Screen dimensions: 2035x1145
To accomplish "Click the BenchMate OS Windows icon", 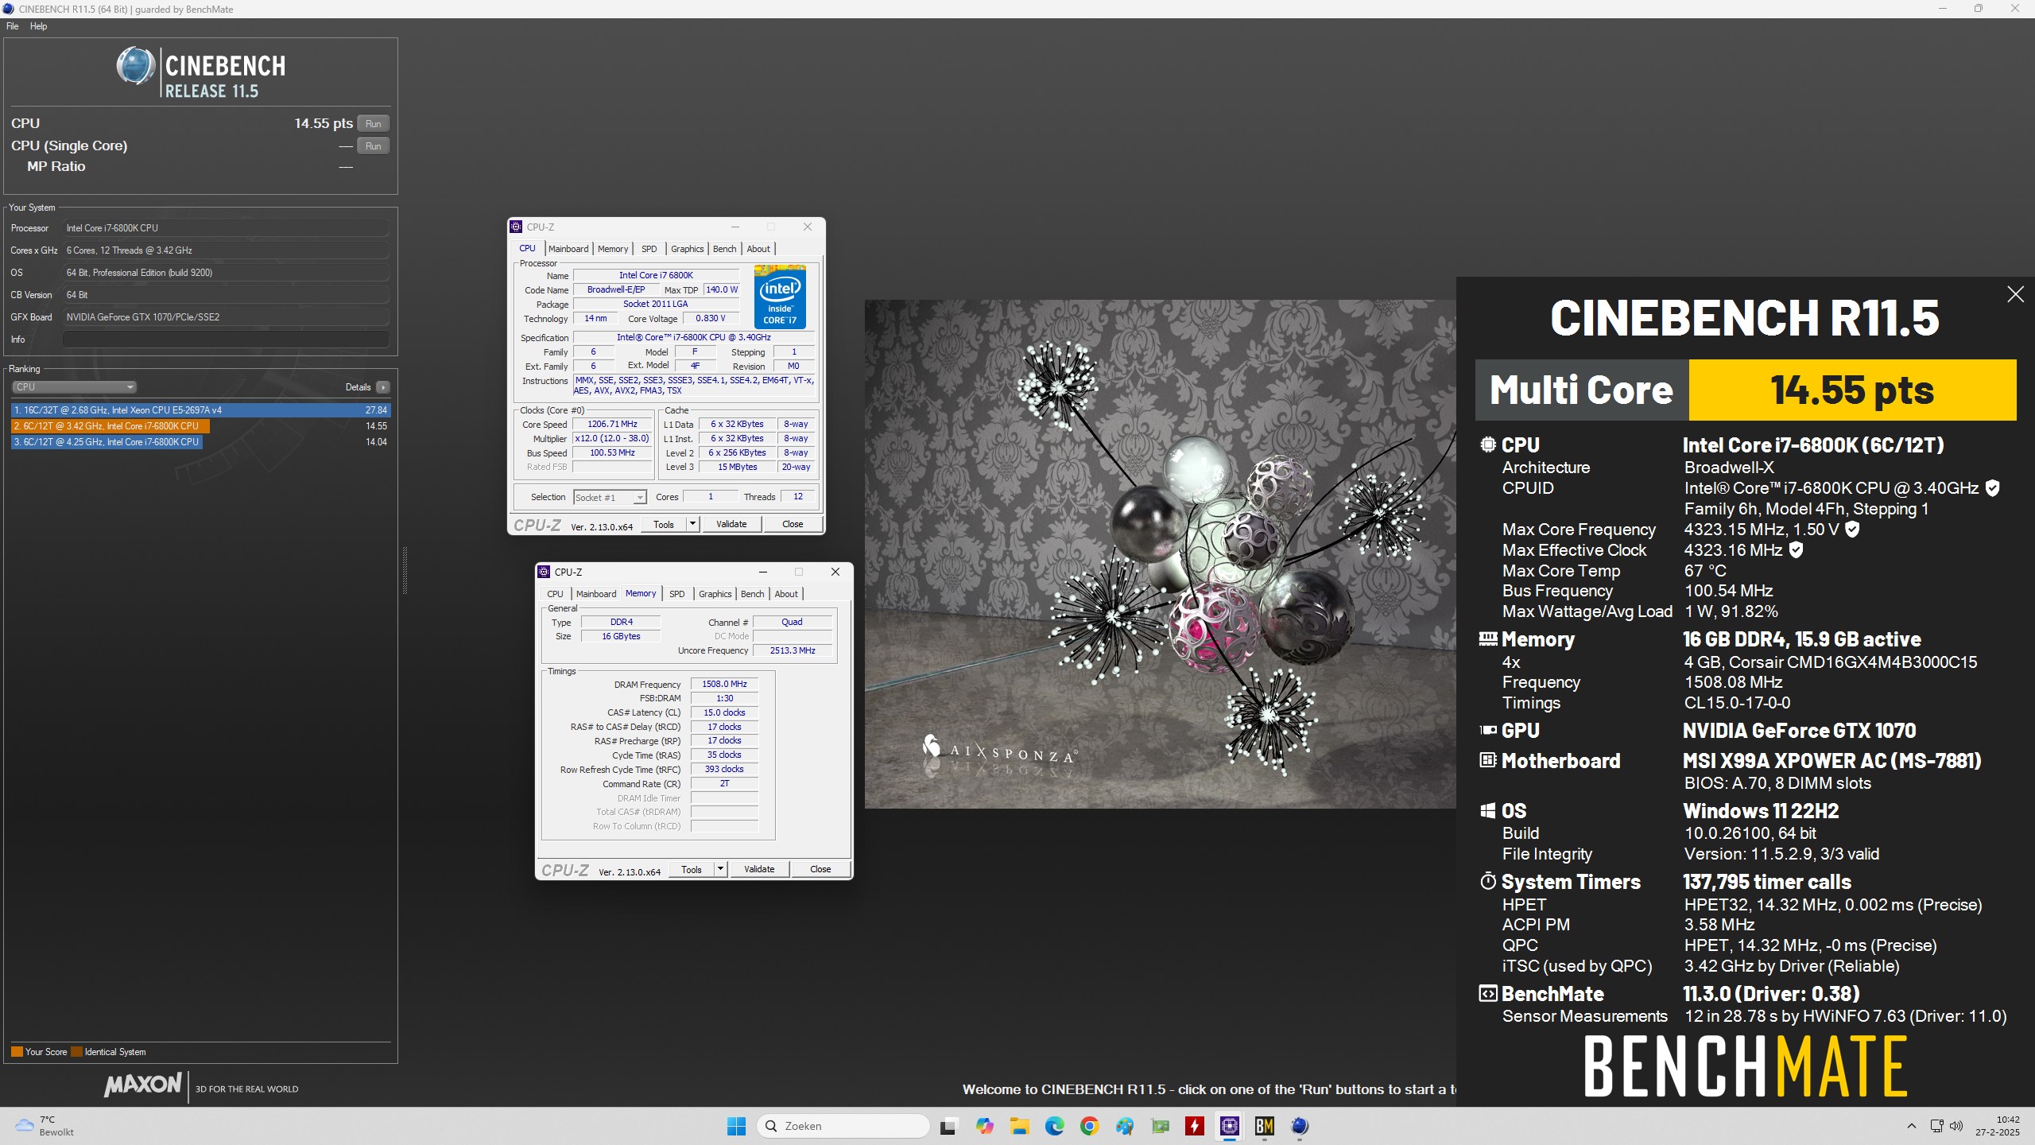I will [1488, 810].
